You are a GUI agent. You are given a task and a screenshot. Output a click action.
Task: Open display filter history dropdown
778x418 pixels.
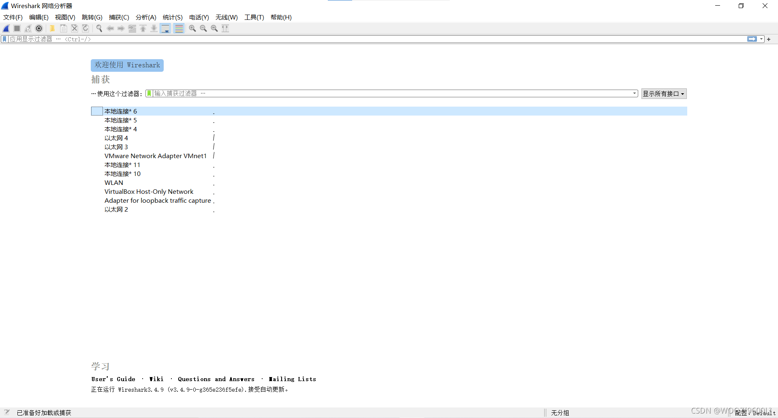761,39
